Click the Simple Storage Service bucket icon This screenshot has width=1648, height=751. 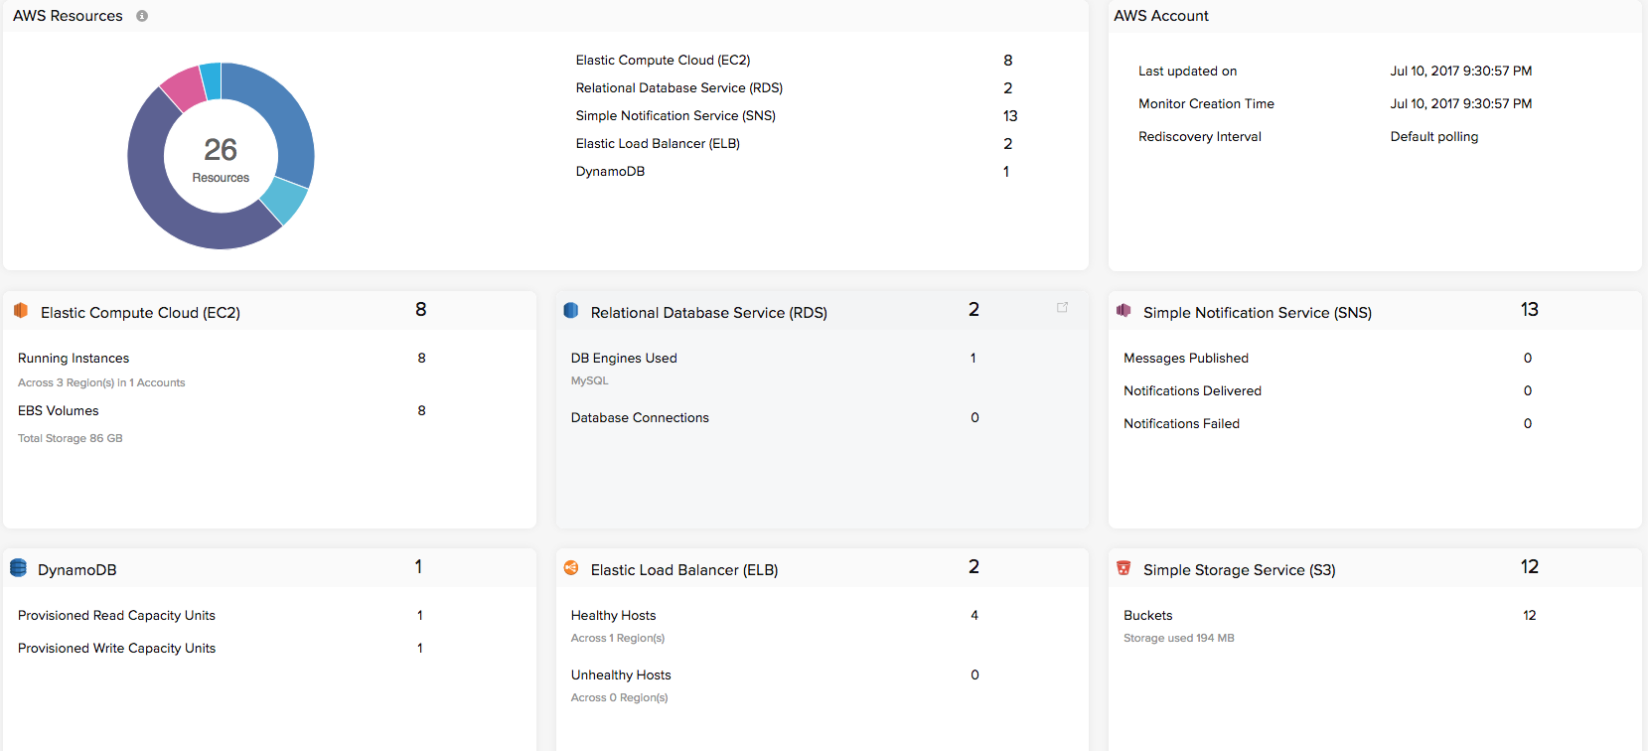pyautogui.click(x=1124, y=567)
